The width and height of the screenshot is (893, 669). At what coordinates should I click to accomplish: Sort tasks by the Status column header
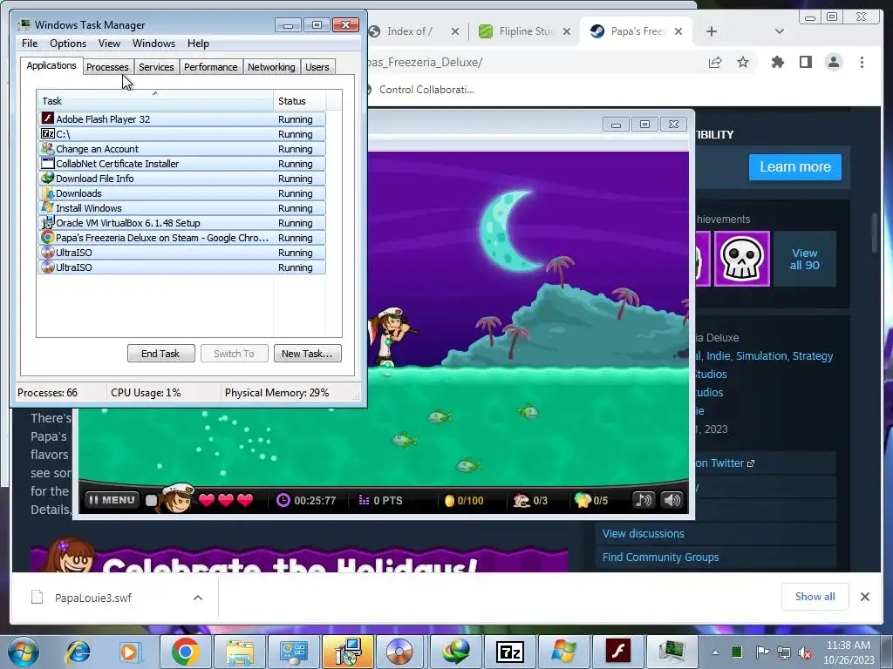tap(300, 101)
